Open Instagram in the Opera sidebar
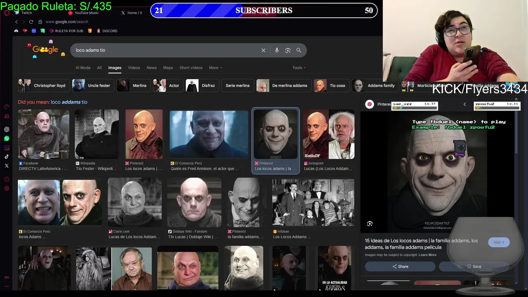This screenshot has width=528, height=297. [x=7, y=148]
